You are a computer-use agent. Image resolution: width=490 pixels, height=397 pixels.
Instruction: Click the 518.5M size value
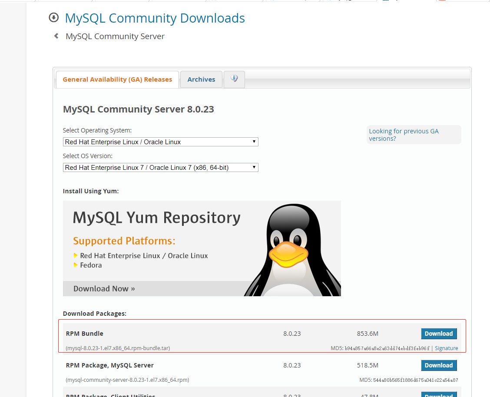point(367,365)
